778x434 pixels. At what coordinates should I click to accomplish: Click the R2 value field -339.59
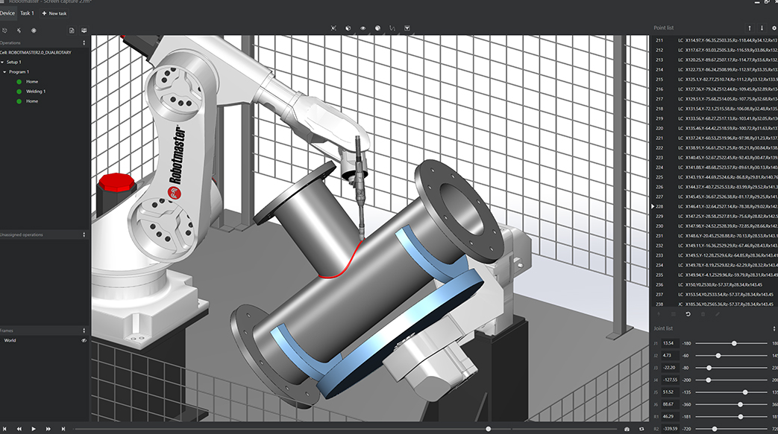pyautogui.click(x=670, y=429)
